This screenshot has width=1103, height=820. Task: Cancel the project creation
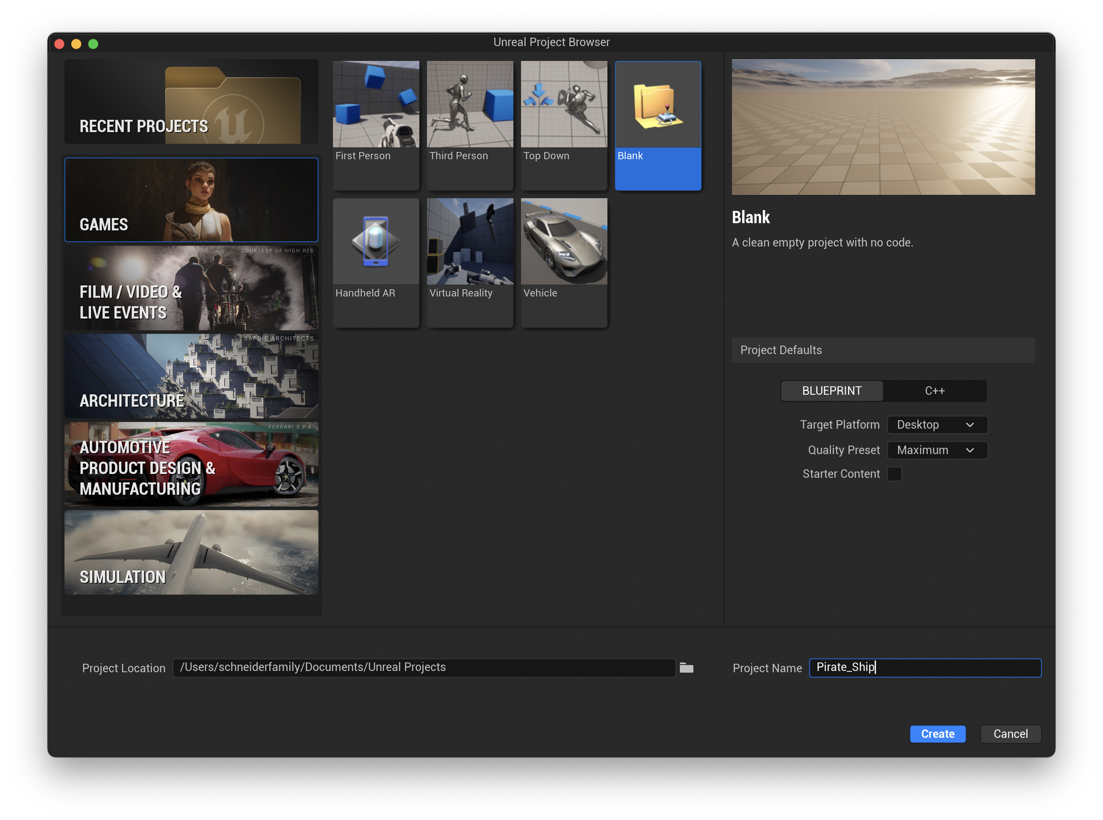(x=1010, y=734)
